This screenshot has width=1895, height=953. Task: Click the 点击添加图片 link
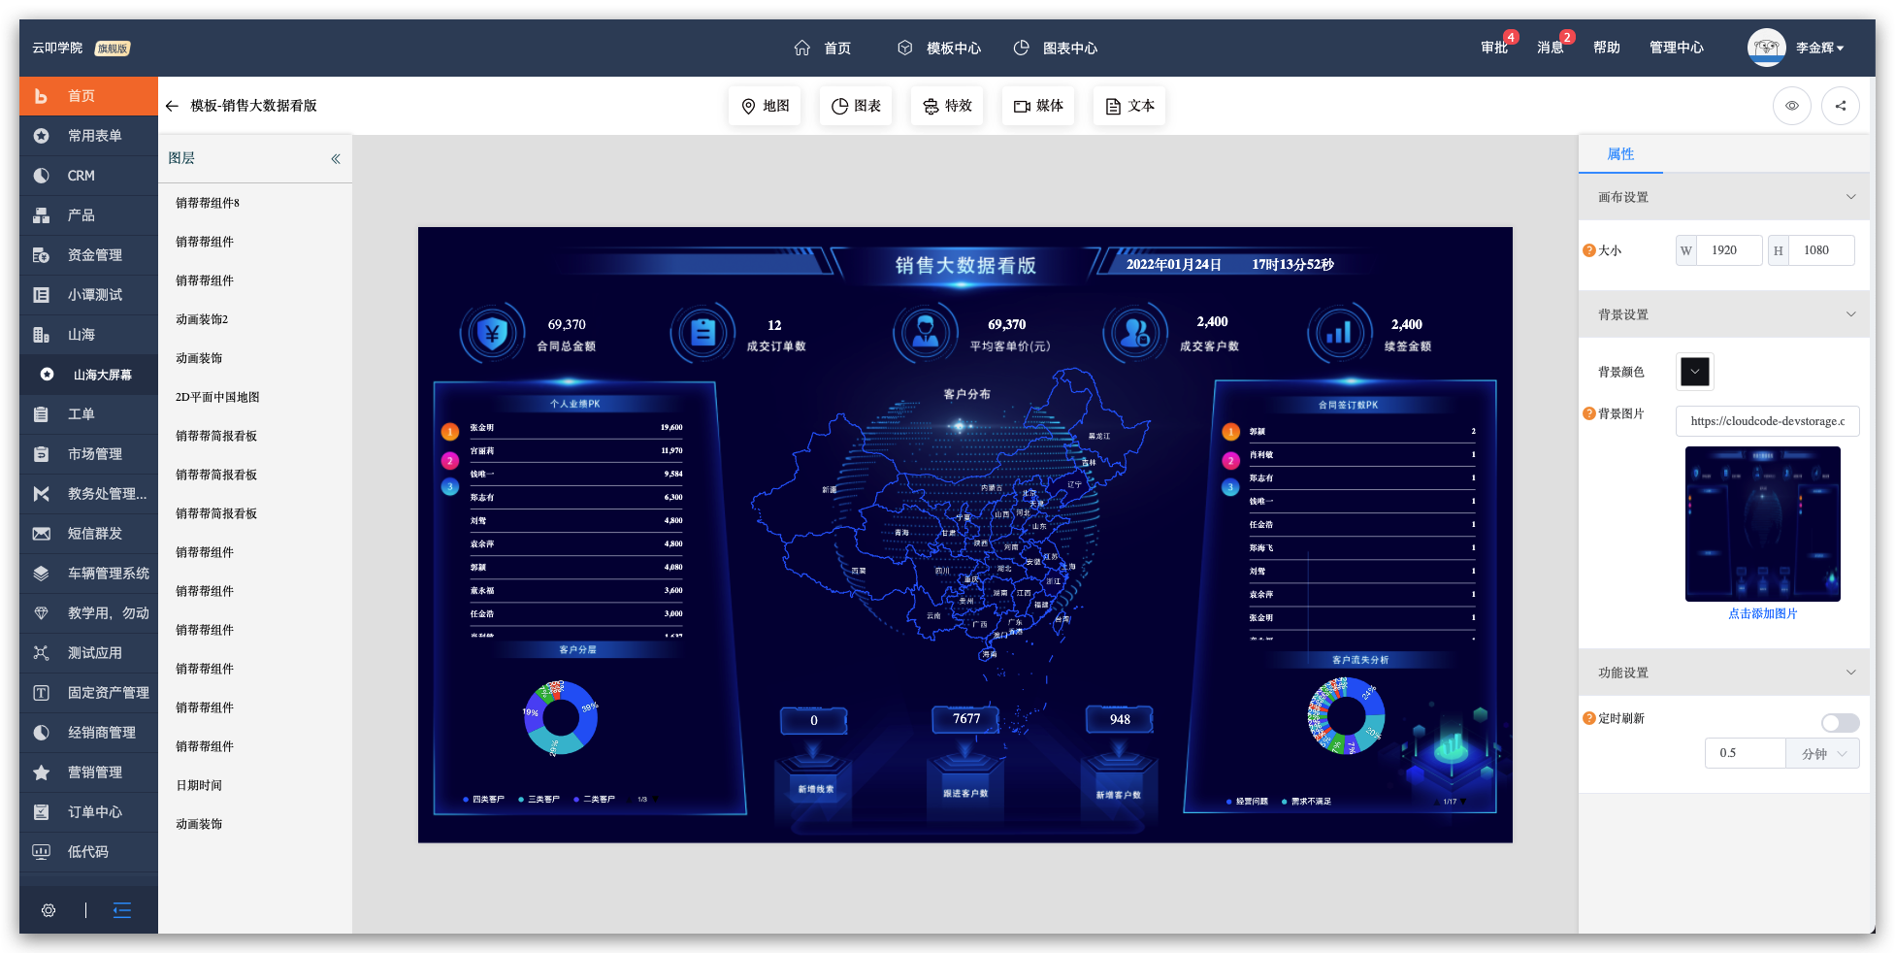[x=1762, y=613]
